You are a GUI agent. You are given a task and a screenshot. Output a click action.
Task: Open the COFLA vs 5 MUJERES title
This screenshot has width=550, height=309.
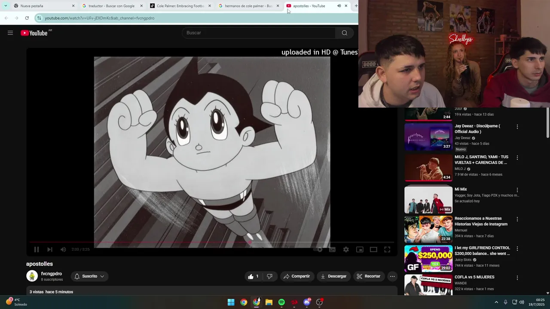click(474, 277)
